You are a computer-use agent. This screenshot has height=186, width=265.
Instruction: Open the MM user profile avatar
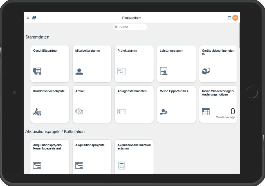pos(235,18)
